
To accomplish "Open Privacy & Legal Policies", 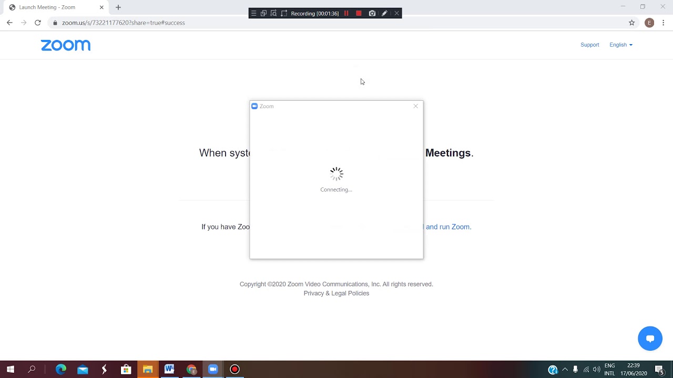I will click(336, 293).
